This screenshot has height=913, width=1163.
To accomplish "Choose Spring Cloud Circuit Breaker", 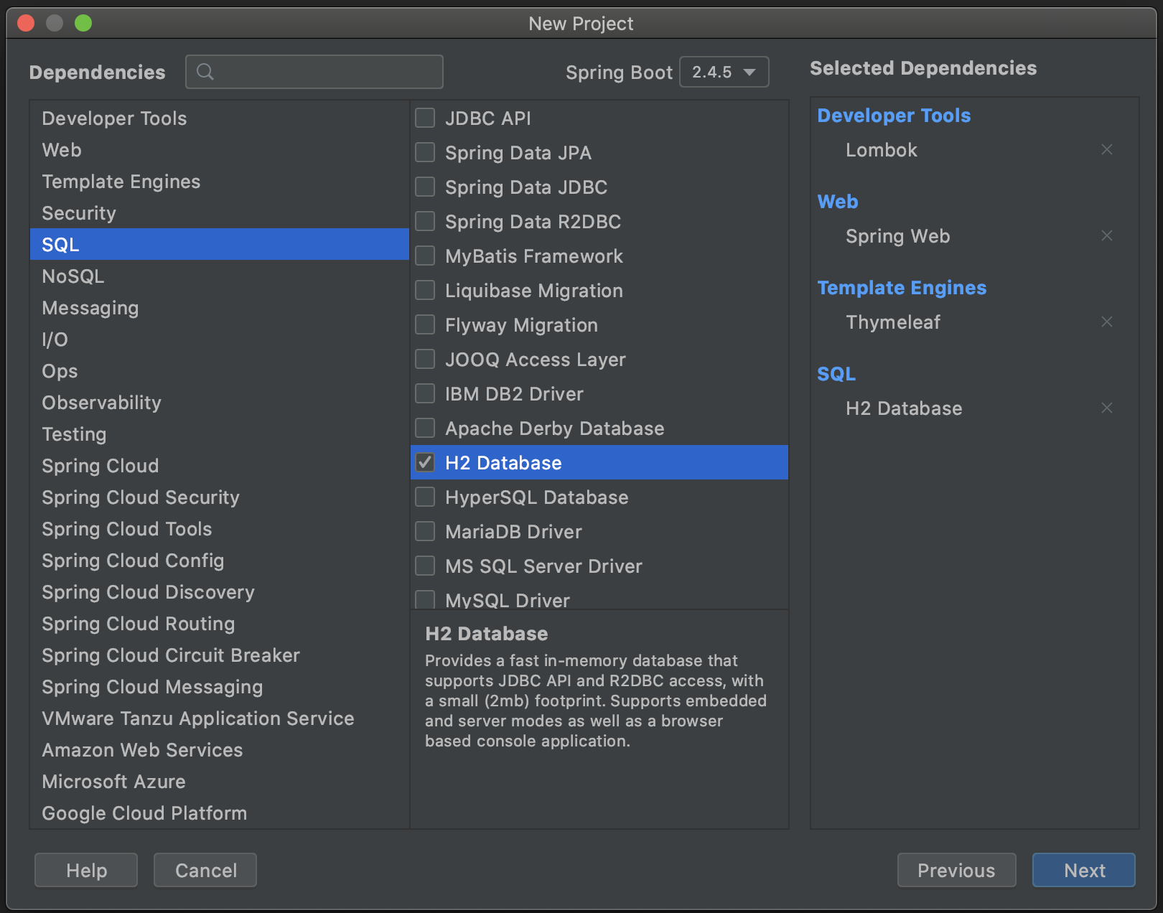I will [x=220, y=655].
